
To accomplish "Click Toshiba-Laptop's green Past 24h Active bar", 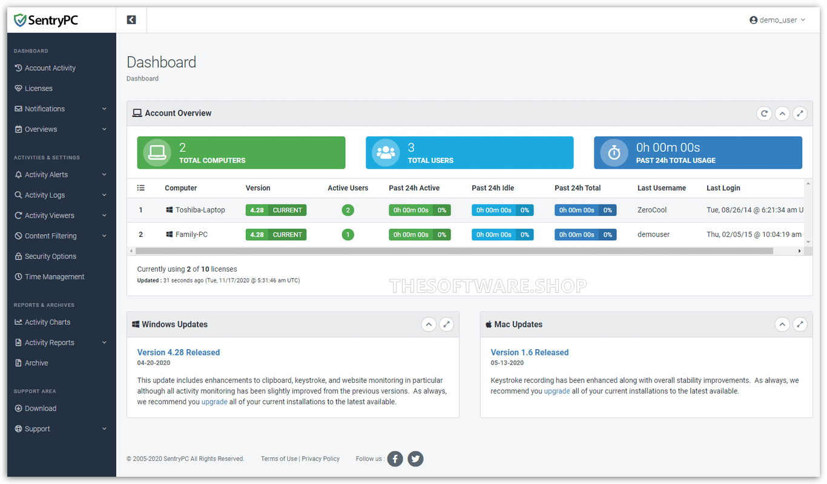I will (x=420, y=210).
